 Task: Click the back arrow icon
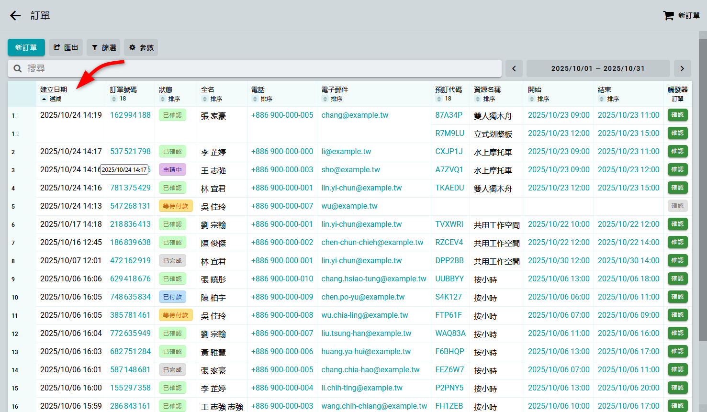pos(15,16)
